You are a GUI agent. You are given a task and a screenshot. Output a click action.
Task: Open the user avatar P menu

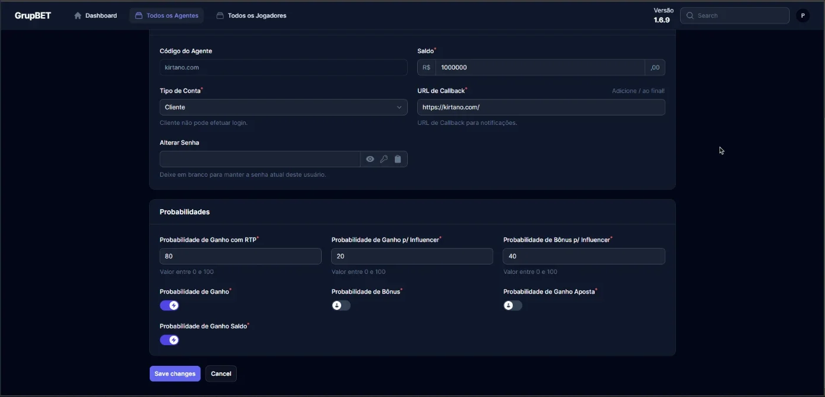click(x=803, y=16)
